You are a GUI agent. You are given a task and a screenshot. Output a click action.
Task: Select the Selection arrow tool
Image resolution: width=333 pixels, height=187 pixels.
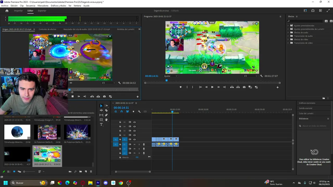pos(101,106)
